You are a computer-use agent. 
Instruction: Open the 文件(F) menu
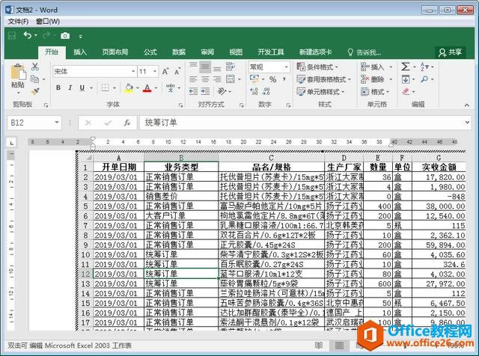coord(17,22)
